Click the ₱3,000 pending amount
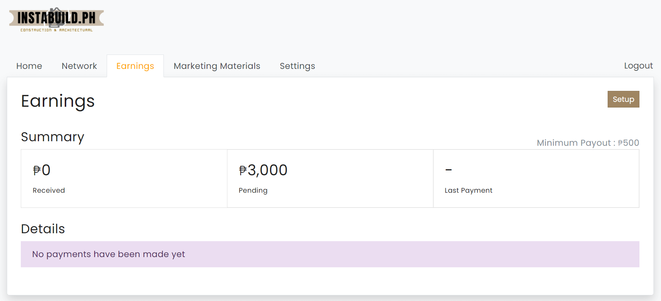661x301 pixels. [x=263, y=170]
